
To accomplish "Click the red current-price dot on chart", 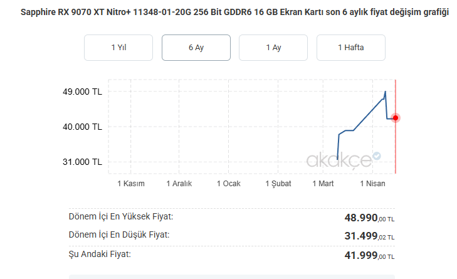I will 396,118.
